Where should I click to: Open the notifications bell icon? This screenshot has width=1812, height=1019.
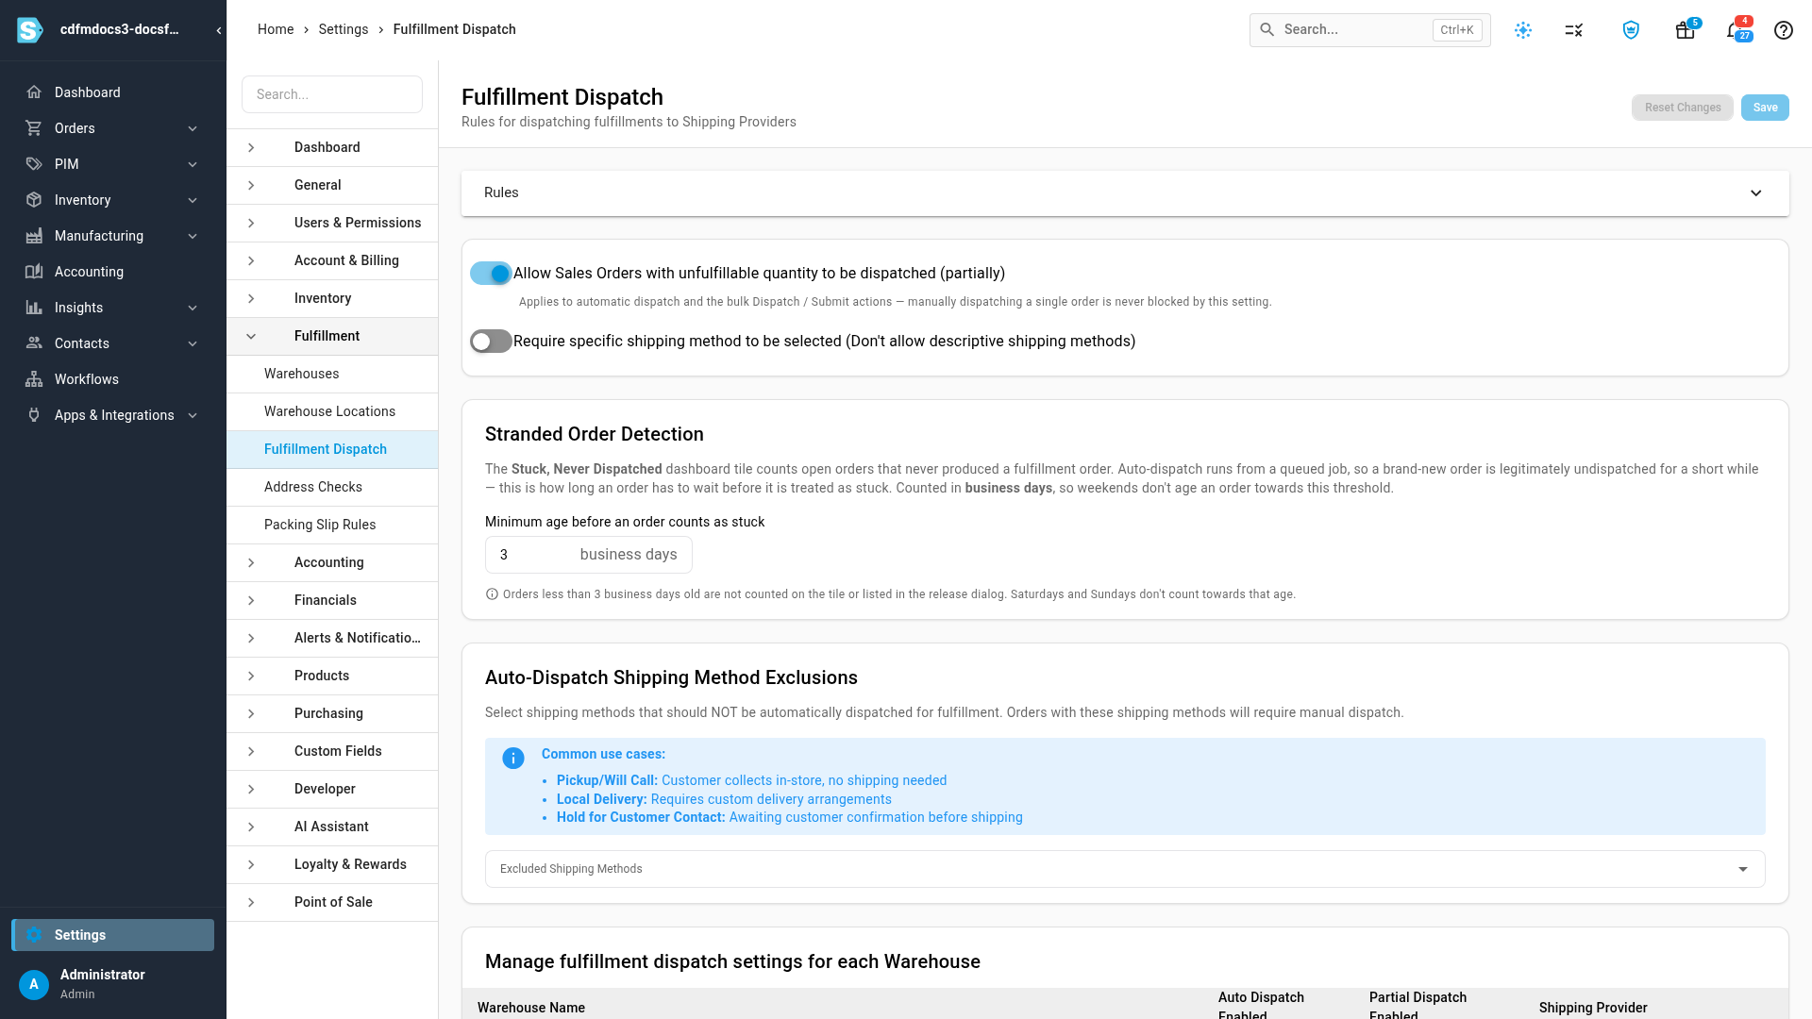point(1734,30)
